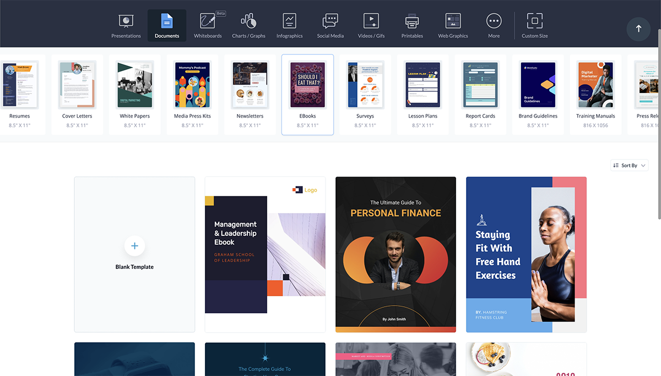Viewport: 661px width, 376px height.
Task: Select the EBooks template category
Action: coord(307,93)
